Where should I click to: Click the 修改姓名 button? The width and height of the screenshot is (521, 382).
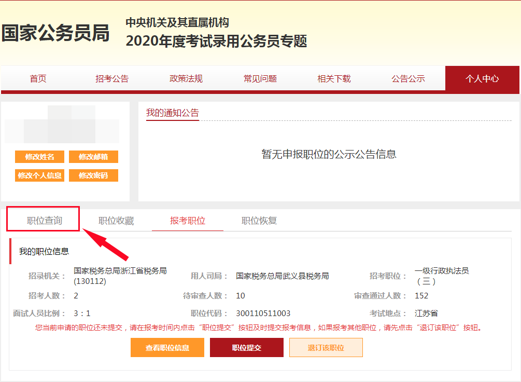pyautogui.click(x=39, y=156)
